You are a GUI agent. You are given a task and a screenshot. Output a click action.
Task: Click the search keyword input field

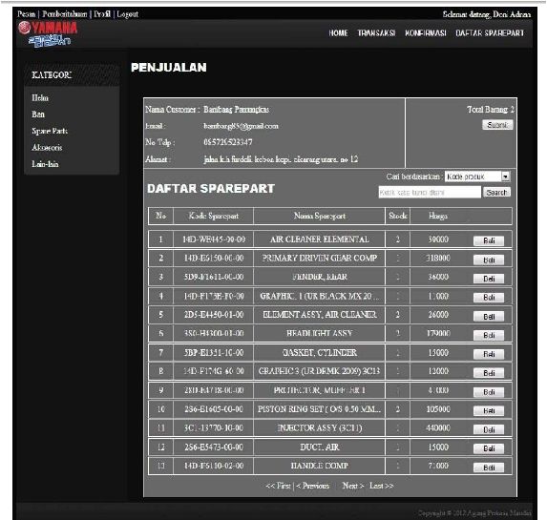[430, 192]
